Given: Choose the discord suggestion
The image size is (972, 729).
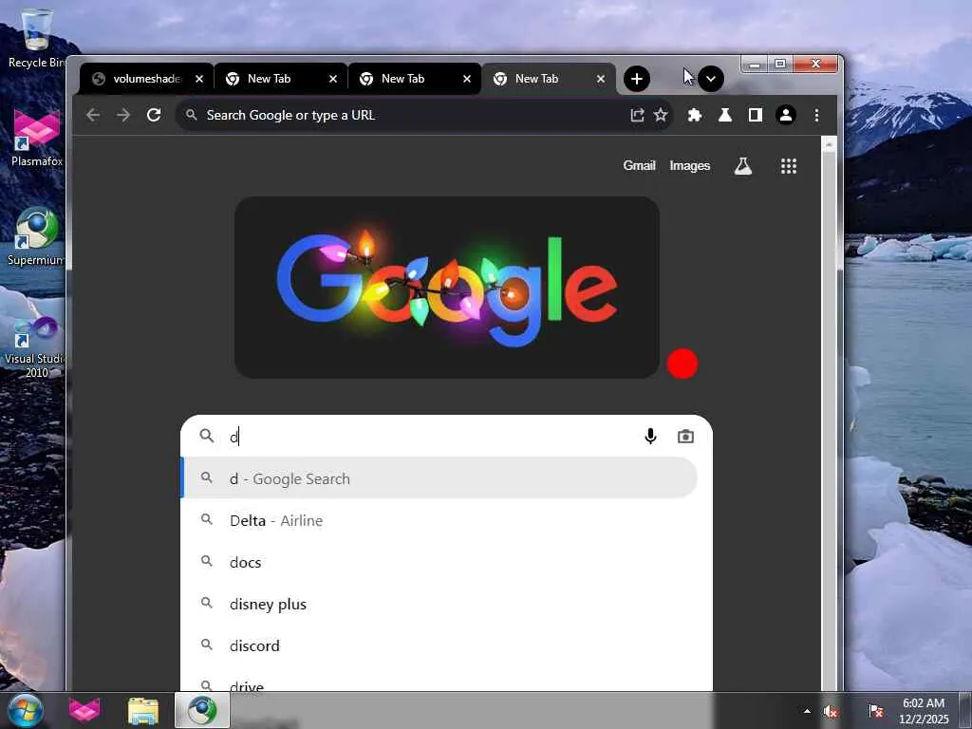Looking at the screenshot, I should (x=439, y=645).
